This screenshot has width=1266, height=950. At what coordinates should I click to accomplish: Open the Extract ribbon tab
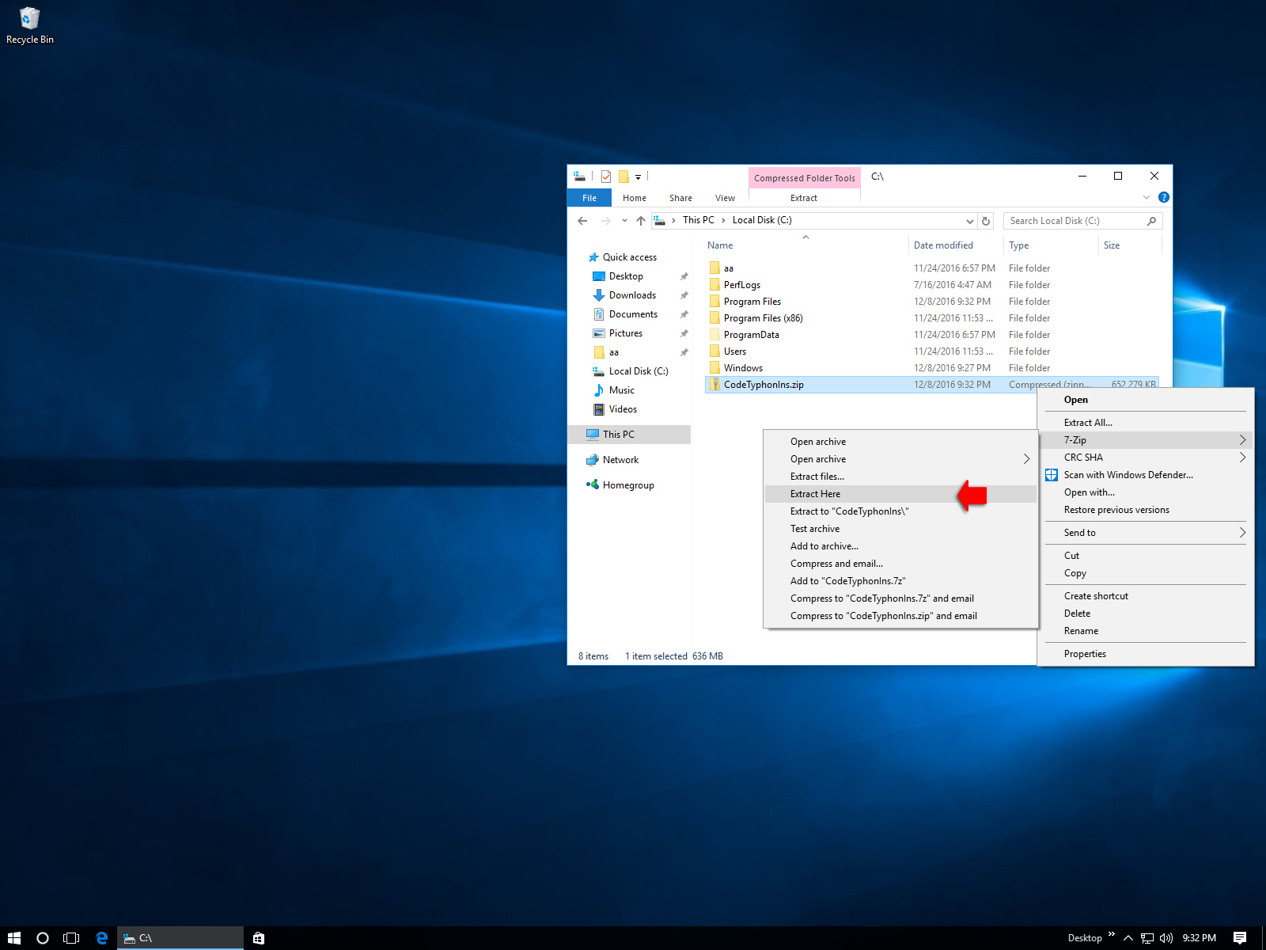(x=803, y=198)
